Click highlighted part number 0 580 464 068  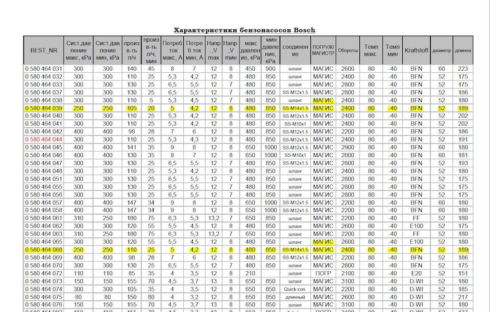point(44,250)
